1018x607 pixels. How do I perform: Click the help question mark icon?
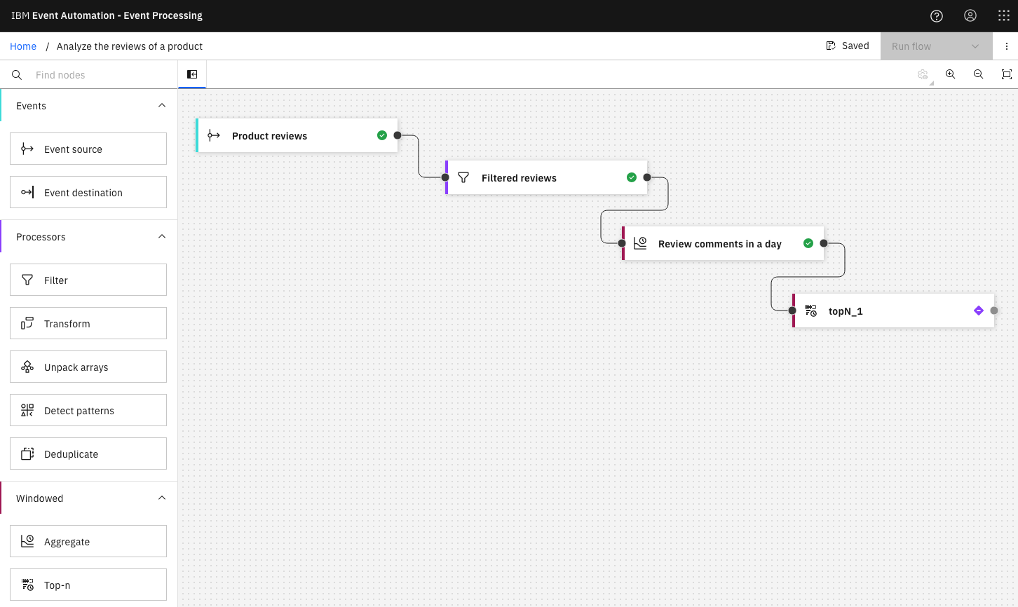pos(937,16)
